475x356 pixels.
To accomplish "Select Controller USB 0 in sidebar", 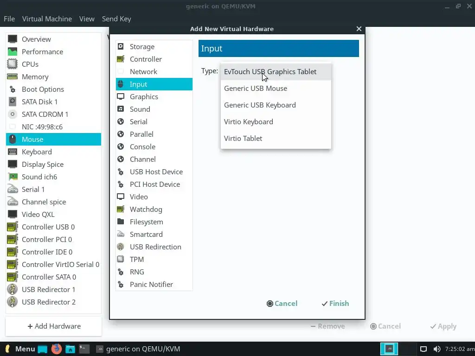I will 54,227.
